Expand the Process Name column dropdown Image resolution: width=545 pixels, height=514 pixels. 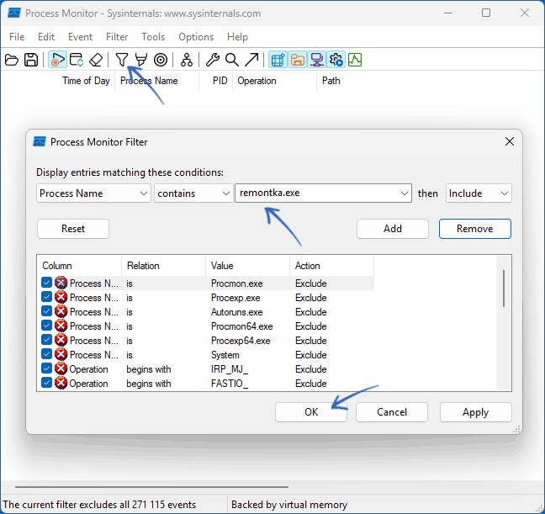pos(93,193)
